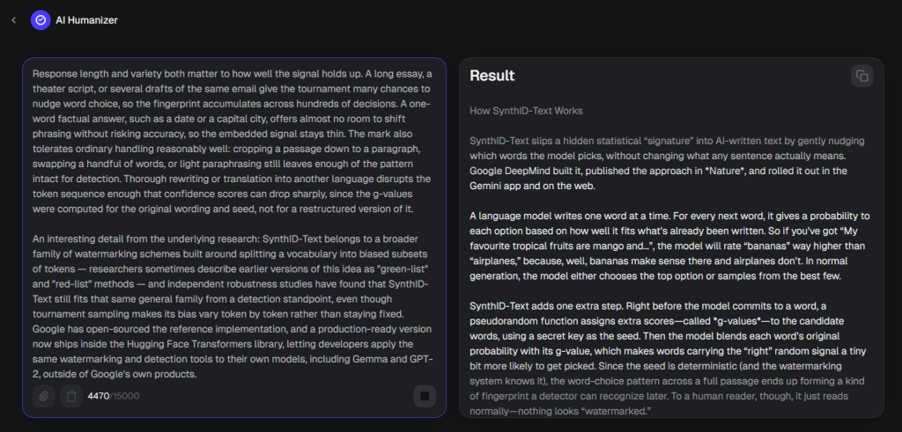Click the "How SynthID-Text Works" result heading
The height and width of the screenshot is (432, 902).
pos(526,110)
